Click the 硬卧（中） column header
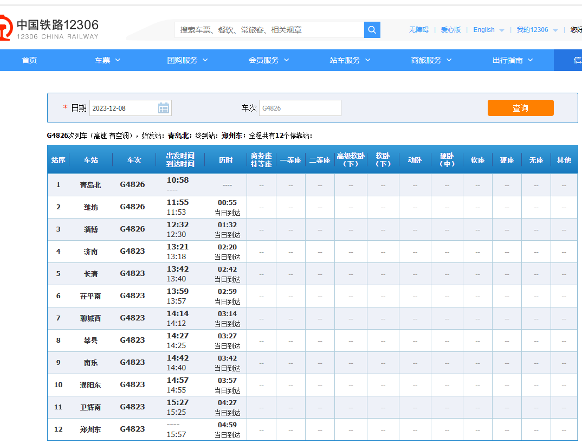The image size is (582, 443). pos(447,159)
